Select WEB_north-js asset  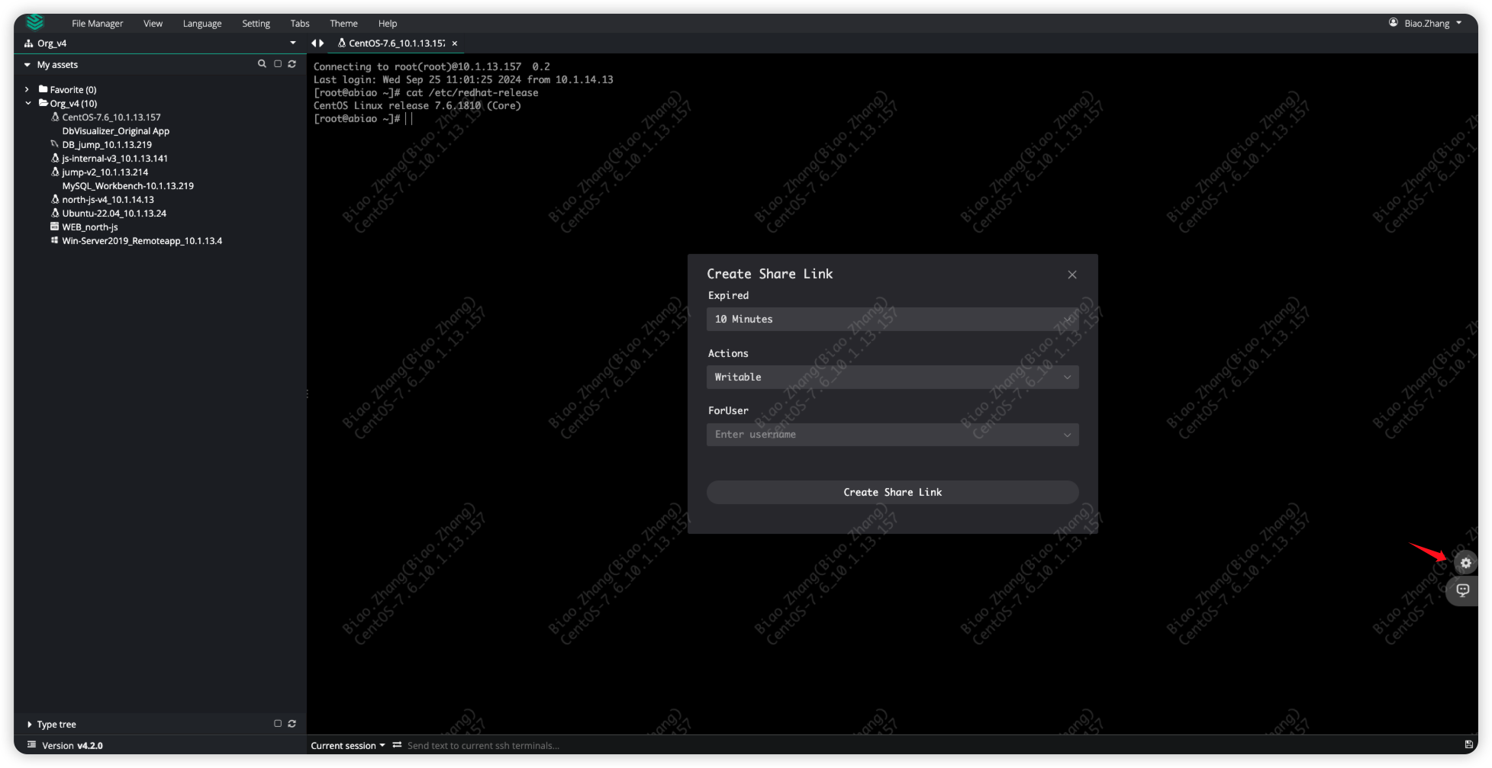(90, 227)
